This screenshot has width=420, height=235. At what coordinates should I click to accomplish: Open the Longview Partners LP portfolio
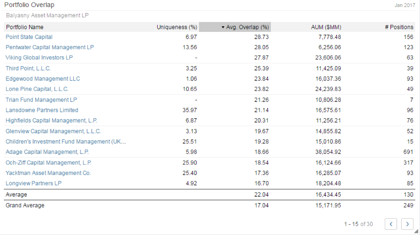34,183
